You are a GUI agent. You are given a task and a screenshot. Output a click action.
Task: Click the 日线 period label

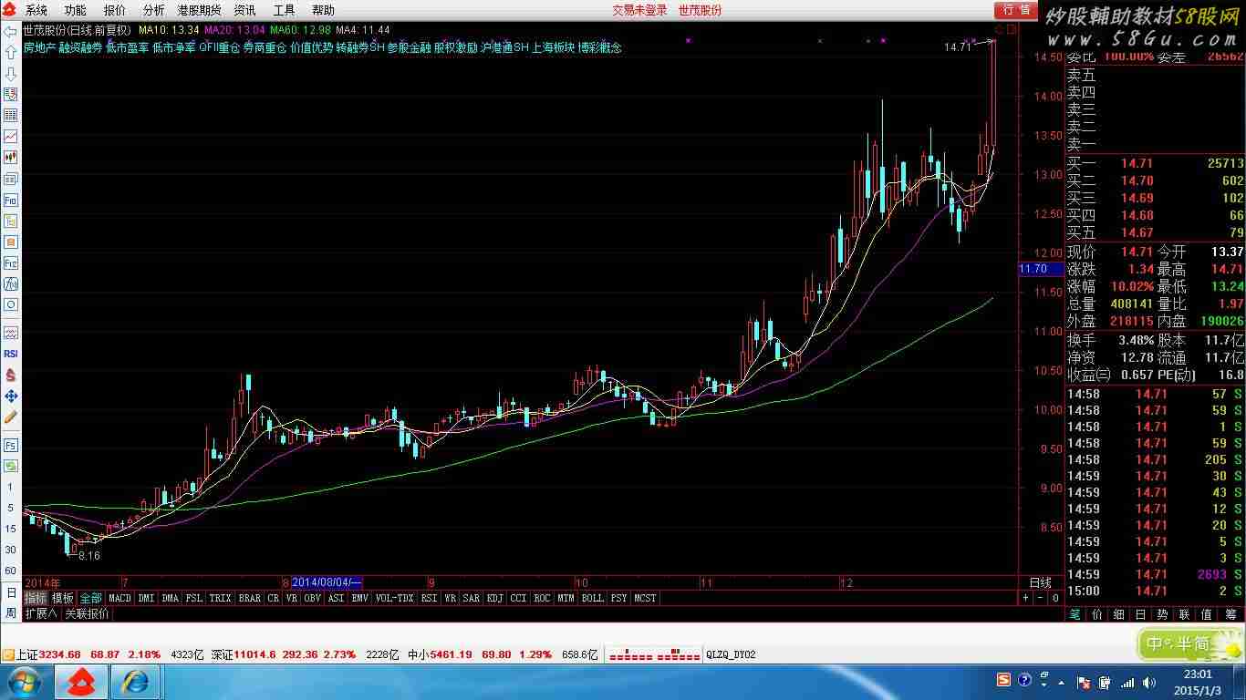(x=1040, y=582)
